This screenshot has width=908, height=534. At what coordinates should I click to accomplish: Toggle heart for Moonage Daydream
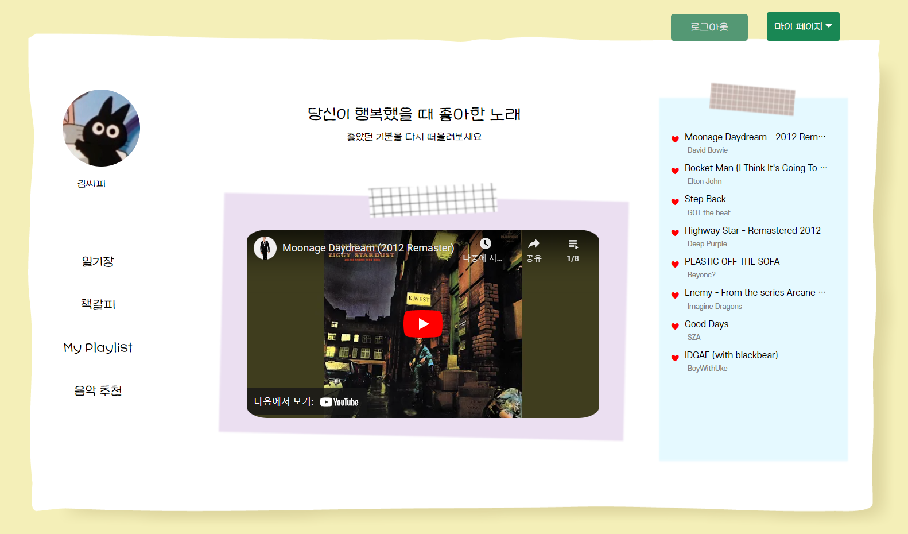(675, 139)
